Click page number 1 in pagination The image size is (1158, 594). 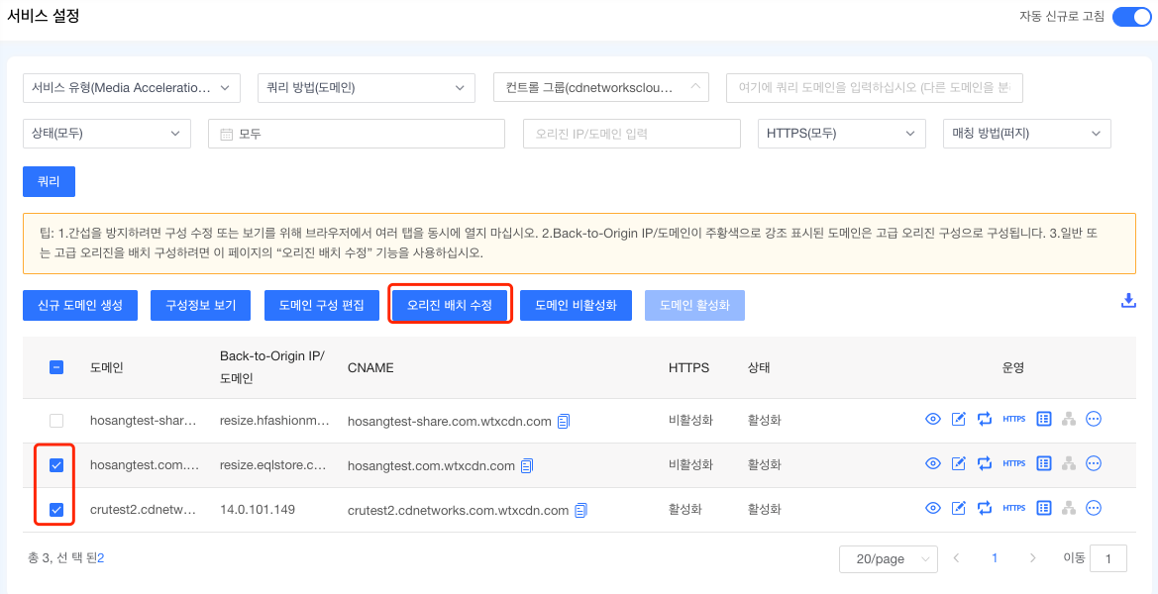(x=994, y=558)
